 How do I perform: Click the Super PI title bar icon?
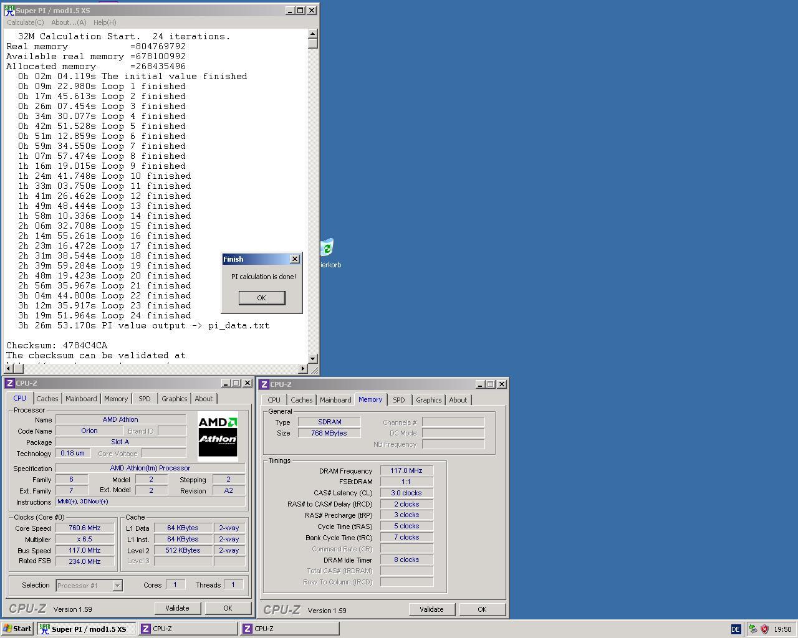tap(9, 11)
